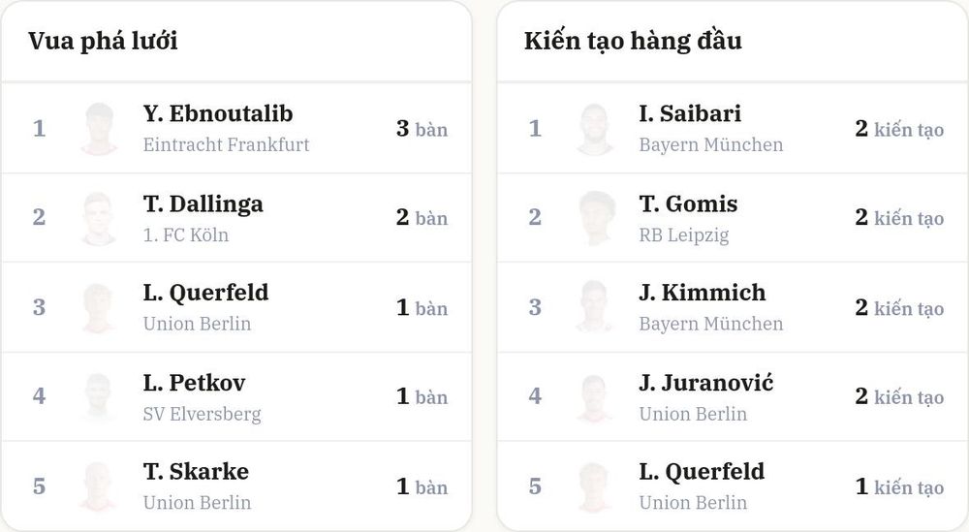Open J. Kimmich's player photo
Screen dimensions: 969x532
click(595, 308)
